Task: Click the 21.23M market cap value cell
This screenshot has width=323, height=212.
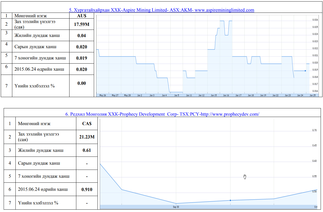Action: tap(87, 137)
